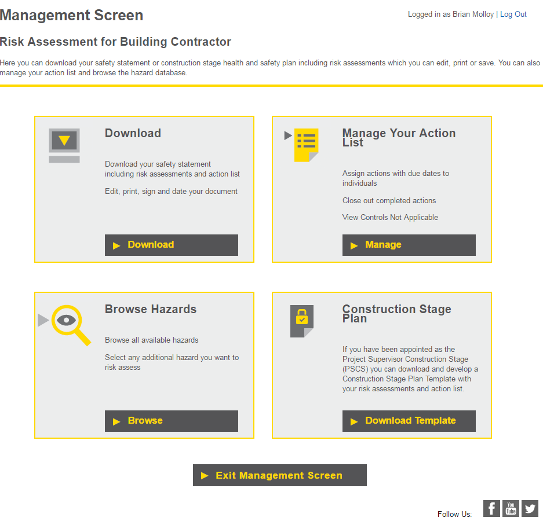
Task: Click the arrow inside the Manage button
Action: pyautogui.click(x=354, y=245)
